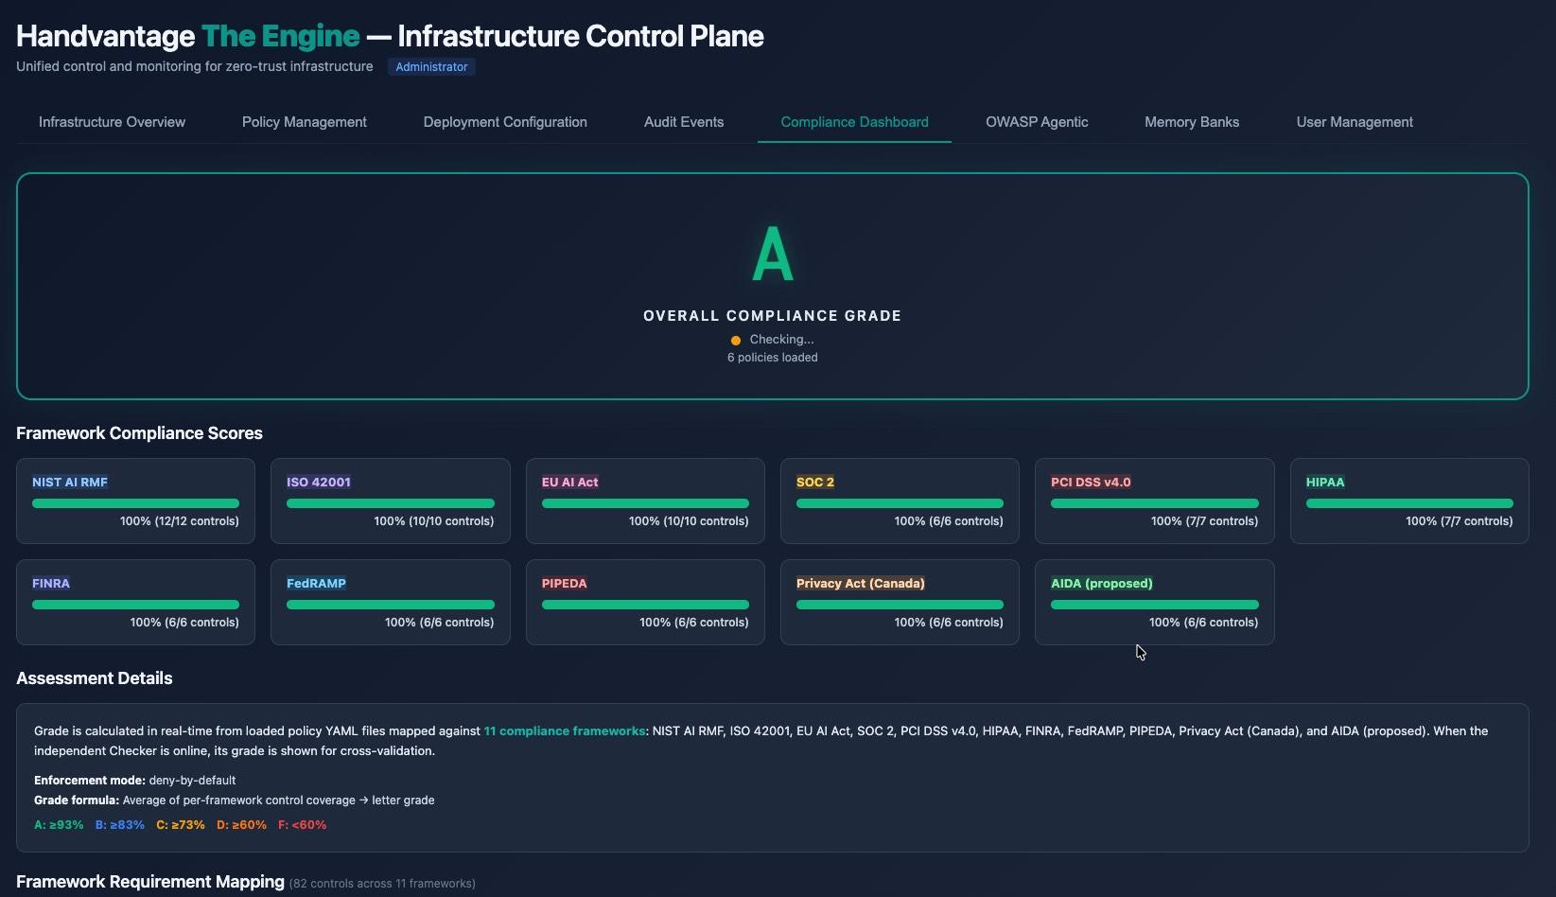The image size is (1556, 897).
Task: Click the '11 compliance frameworks' highlighted text
Action: click(565, 731)
